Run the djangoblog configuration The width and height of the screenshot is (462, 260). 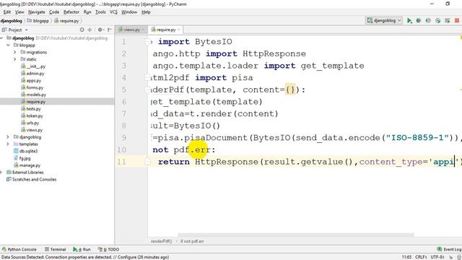(409, 21)
